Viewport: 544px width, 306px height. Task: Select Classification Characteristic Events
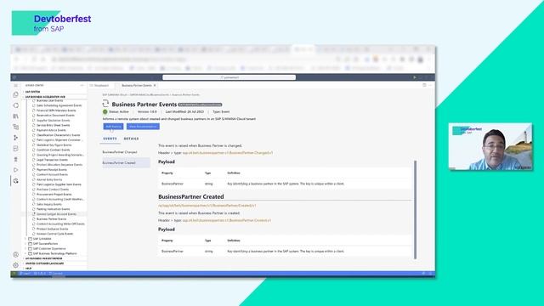pos(59,135)
